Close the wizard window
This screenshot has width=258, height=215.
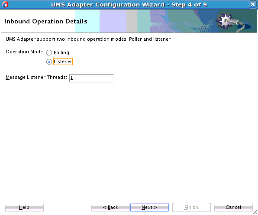(x=253, y=4)
